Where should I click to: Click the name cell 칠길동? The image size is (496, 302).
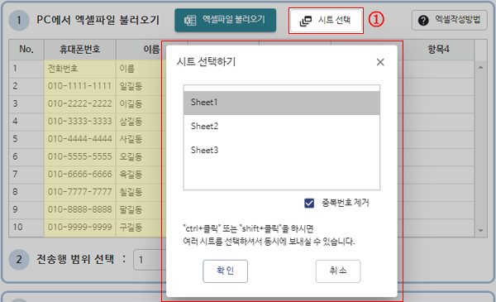tap(141, 192)
